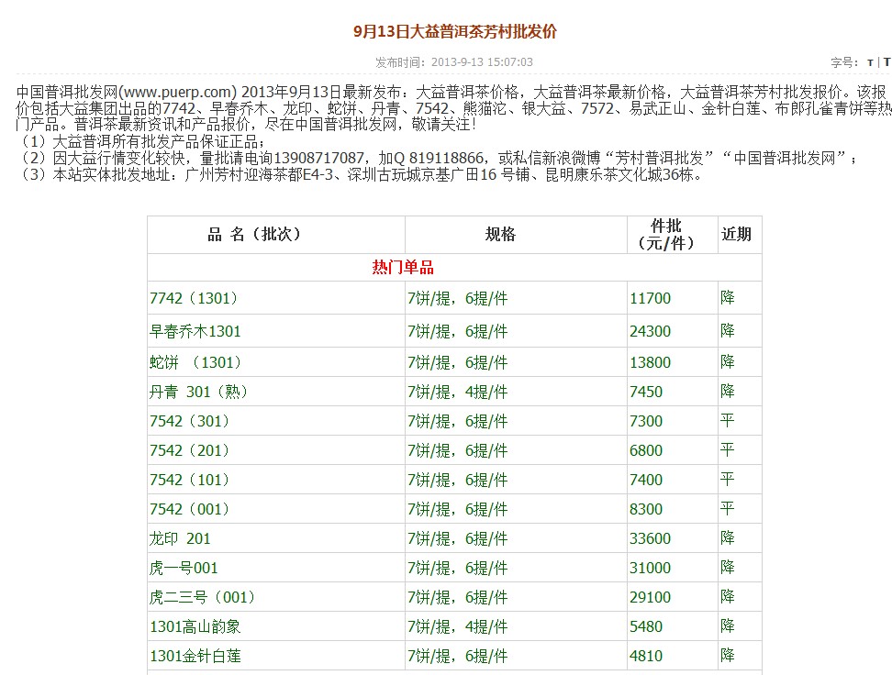Open product link 7542（301）

point(189,421)
